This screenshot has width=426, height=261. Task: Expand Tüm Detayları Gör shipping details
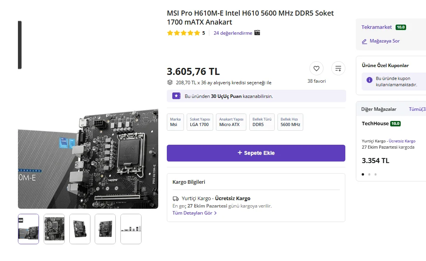[x=194, y=213]
